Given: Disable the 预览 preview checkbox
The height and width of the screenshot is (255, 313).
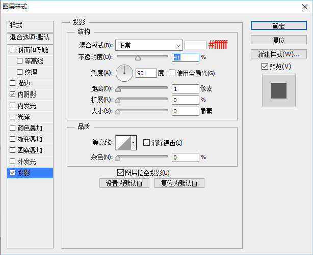Looking at the screenshot, I should 264,67.
